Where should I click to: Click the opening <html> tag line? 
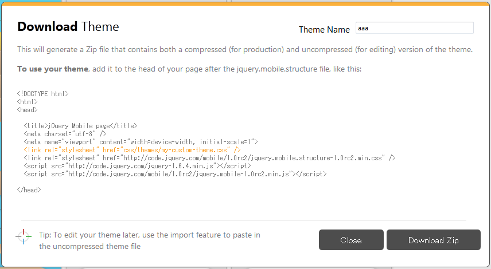pyautogui.click(x=28, y=101)
